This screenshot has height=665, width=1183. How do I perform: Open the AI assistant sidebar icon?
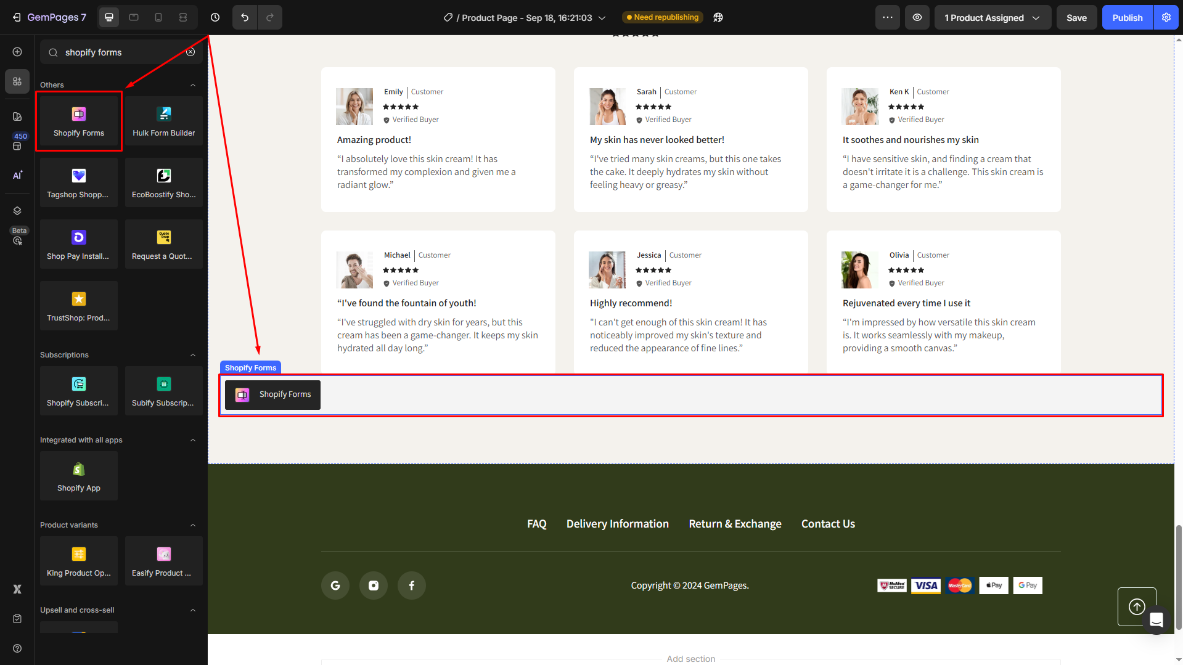[17, 176]
